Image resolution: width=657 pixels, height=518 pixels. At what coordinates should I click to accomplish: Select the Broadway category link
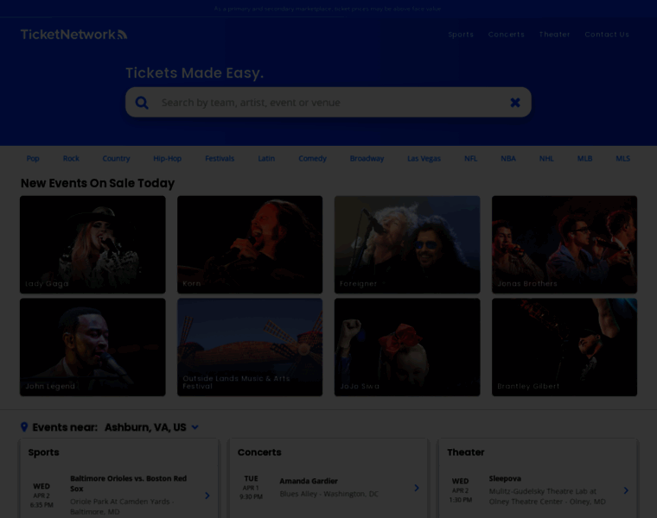click(367, 159)
